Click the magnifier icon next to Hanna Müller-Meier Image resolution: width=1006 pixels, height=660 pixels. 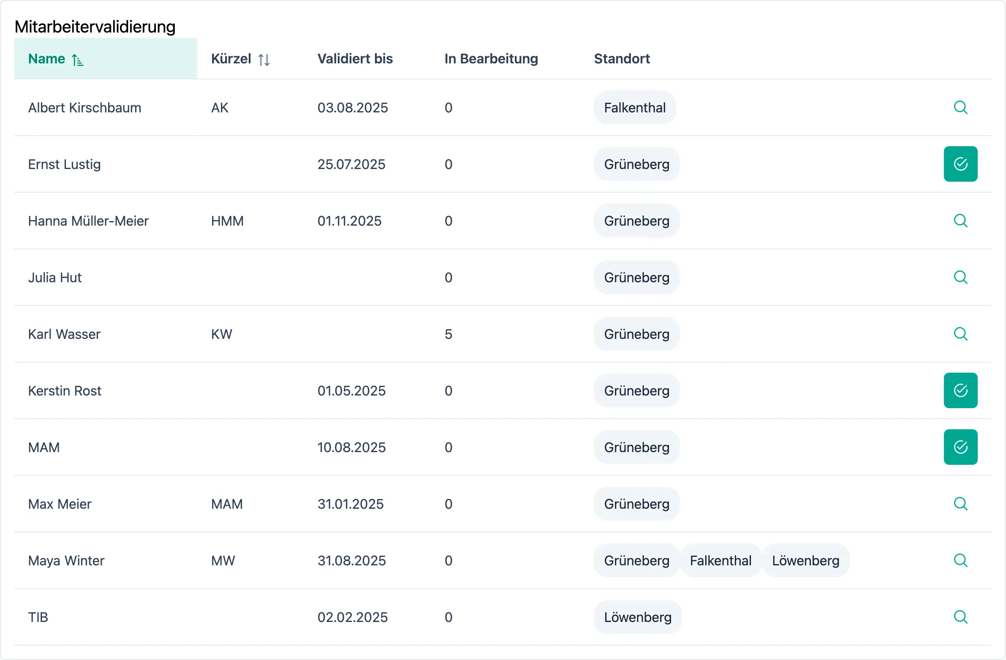(960, 220)
